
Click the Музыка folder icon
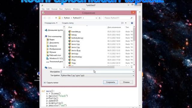click(x=48, y=52)
